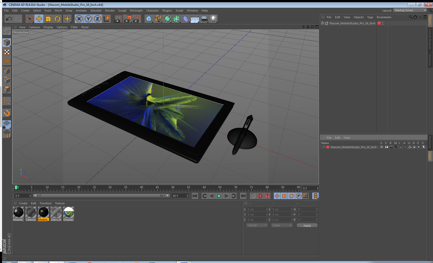Click the Undo arrow in the toolbar
This screenshot has height=263, width=433.
(x=9, y=19)
